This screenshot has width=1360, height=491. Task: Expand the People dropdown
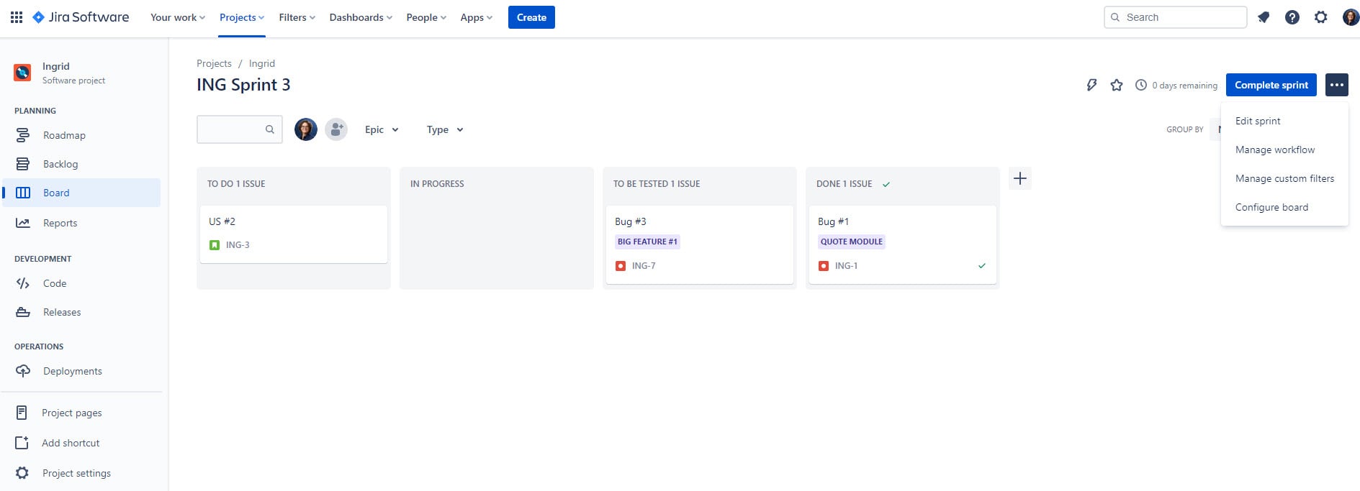click(x=426, y=17)
